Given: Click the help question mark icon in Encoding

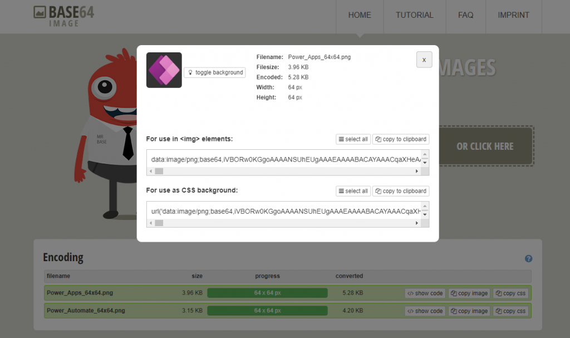Looking at the screenshot, I should click(528, 258).
